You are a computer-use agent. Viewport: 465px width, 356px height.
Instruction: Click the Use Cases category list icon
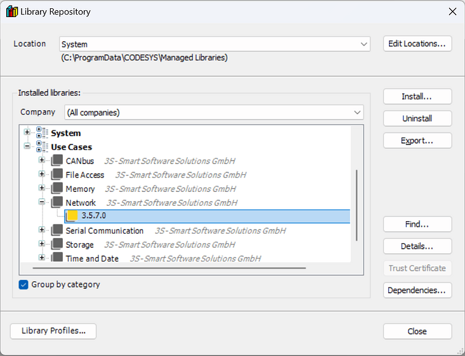pyautogui.click(x=42, y=146)
